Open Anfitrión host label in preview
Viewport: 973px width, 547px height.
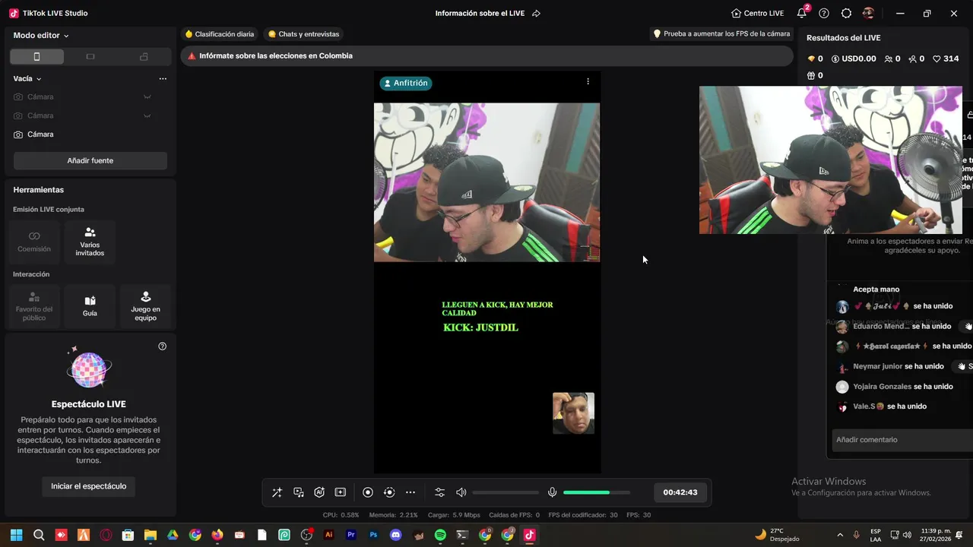click(406, 84)
